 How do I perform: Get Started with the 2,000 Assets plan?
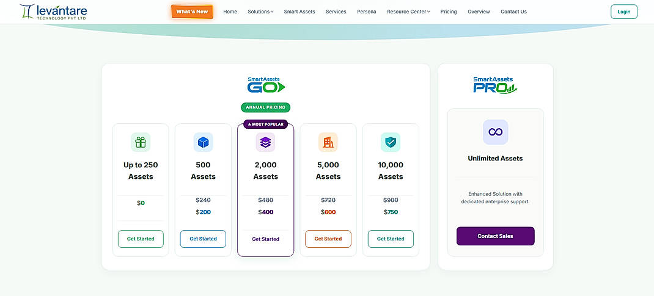pos(266,239)
